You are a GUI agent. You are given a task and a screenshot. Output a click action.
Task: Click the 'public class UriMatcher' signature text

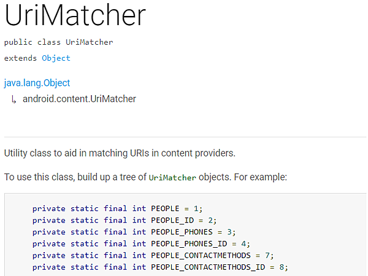point(58,42)
